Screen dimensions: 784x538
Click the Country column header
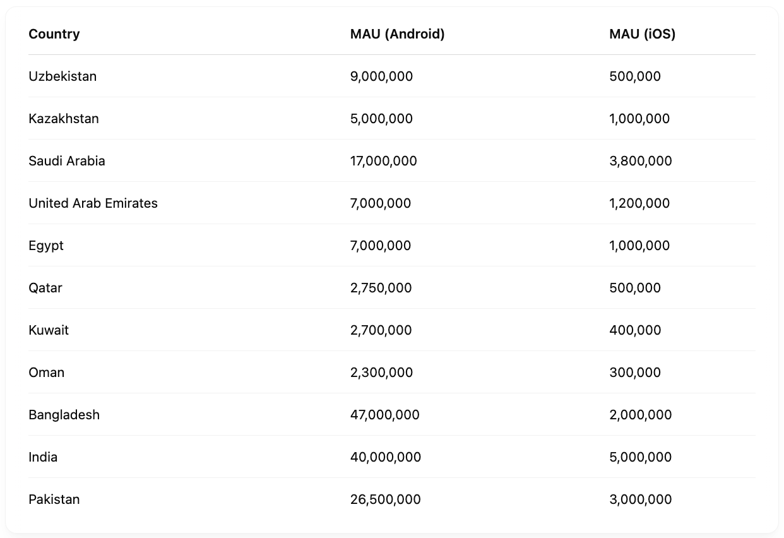coord(54,34)
